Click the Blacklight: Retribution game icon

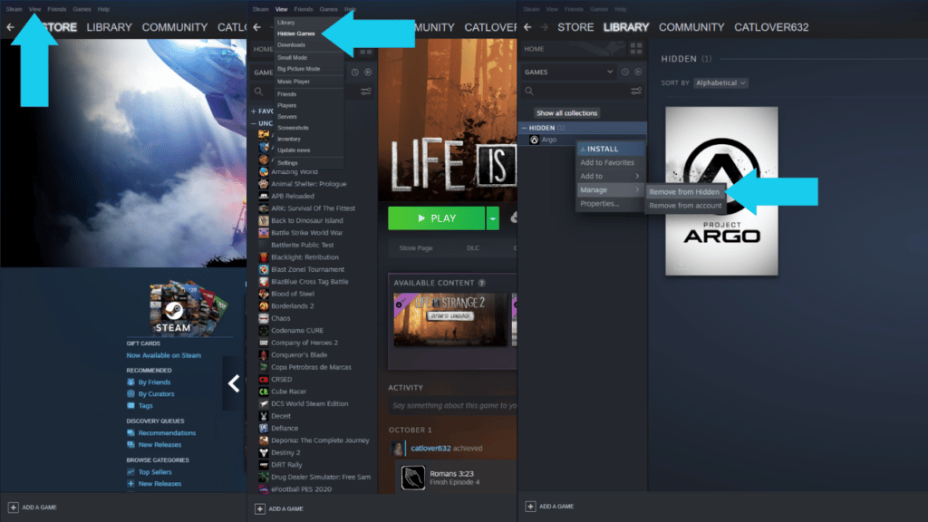coord(264,257)
